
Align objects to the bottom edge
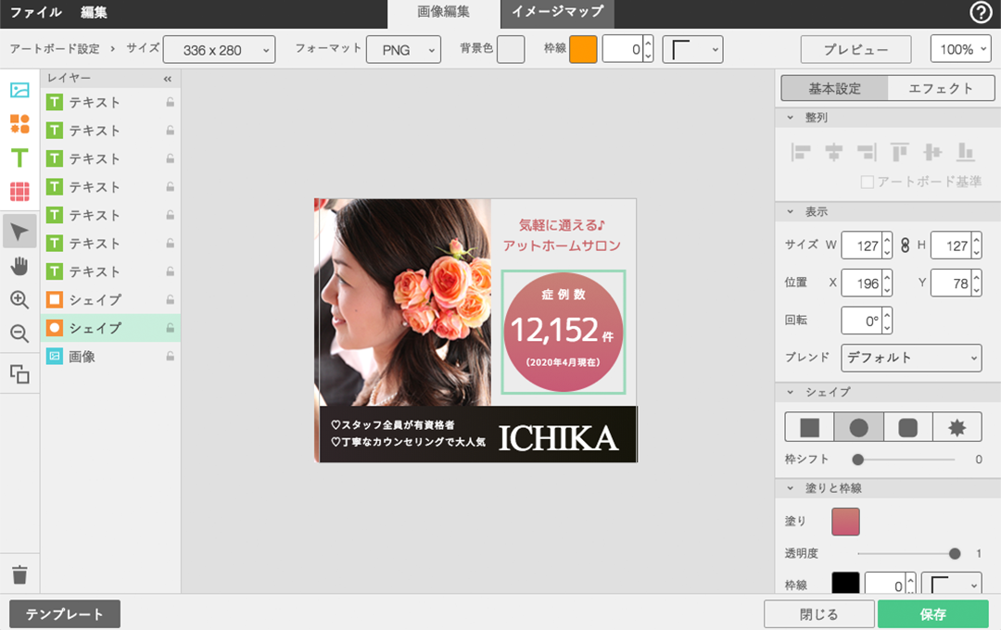(x=965, y=152)
